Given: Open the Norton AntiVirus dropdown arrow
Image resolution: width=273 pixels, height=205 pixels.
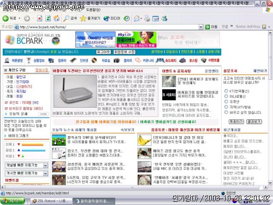Looking at the screenshot, I should pyautogui.click(x=269, y=27).
